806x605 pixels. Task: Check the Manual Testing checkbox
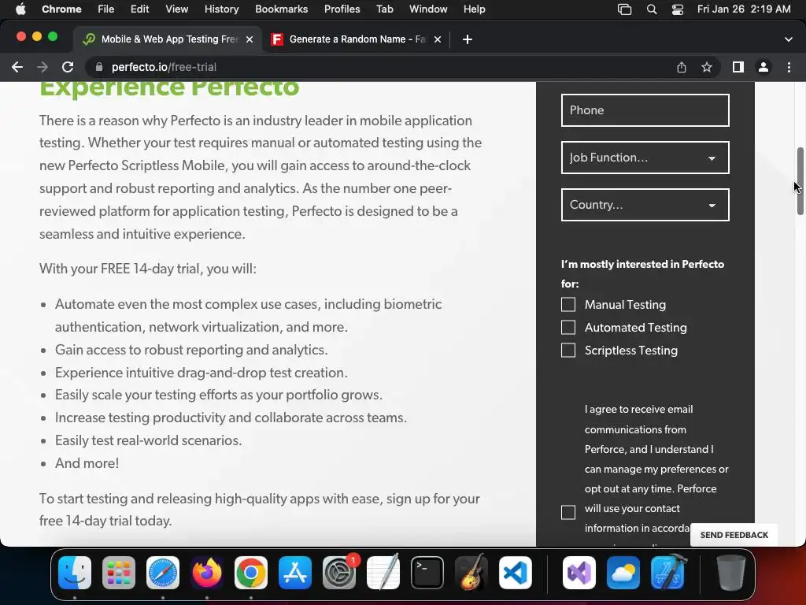(x=568, y=305)
